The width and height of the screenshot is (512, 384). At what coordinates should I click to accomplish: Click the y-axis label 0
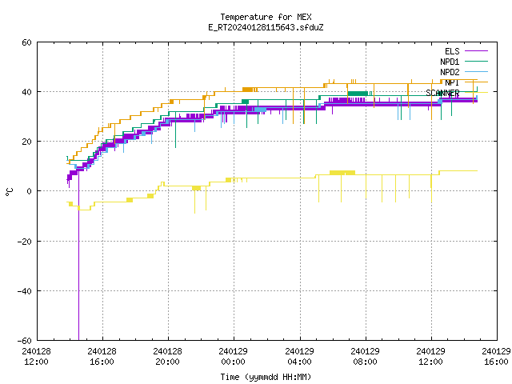tap(29, 191)
